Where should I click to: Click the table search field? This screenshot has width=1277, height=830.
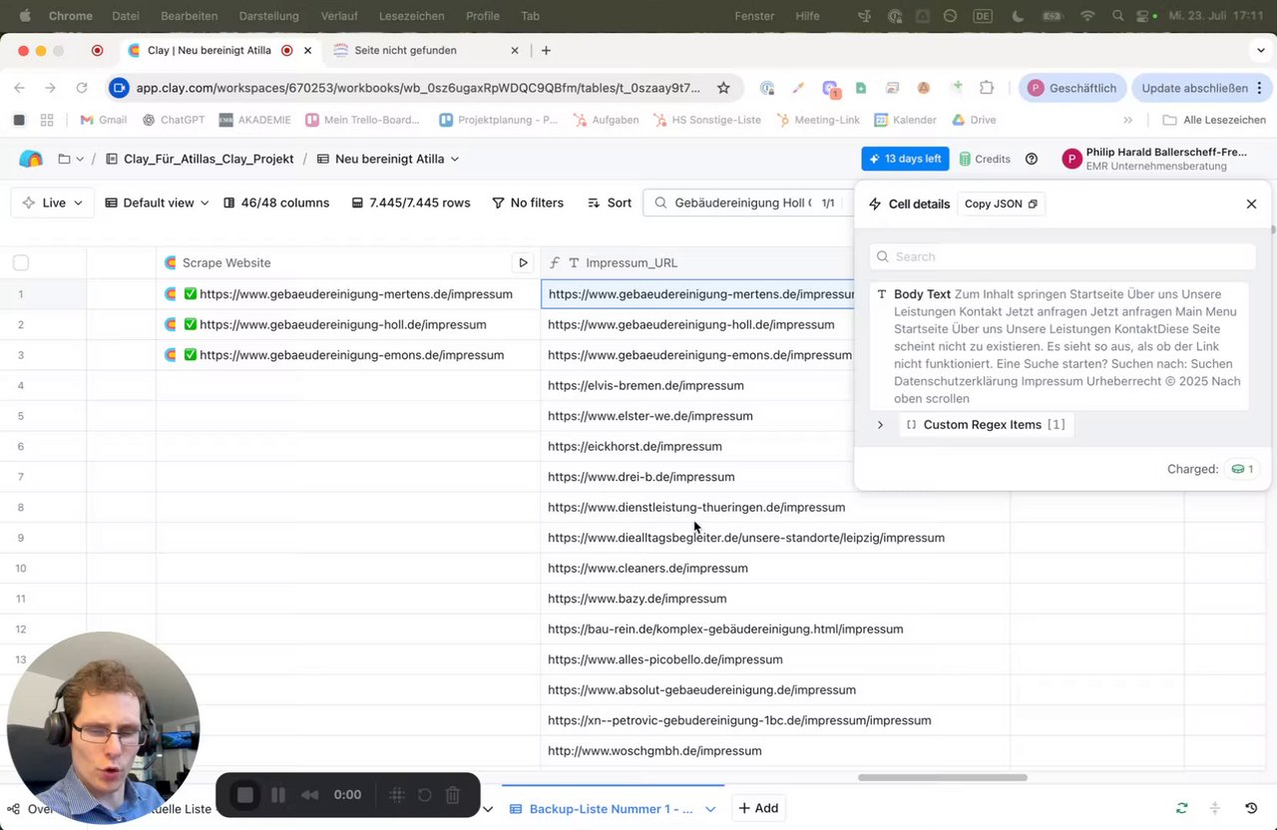(743, 203)
